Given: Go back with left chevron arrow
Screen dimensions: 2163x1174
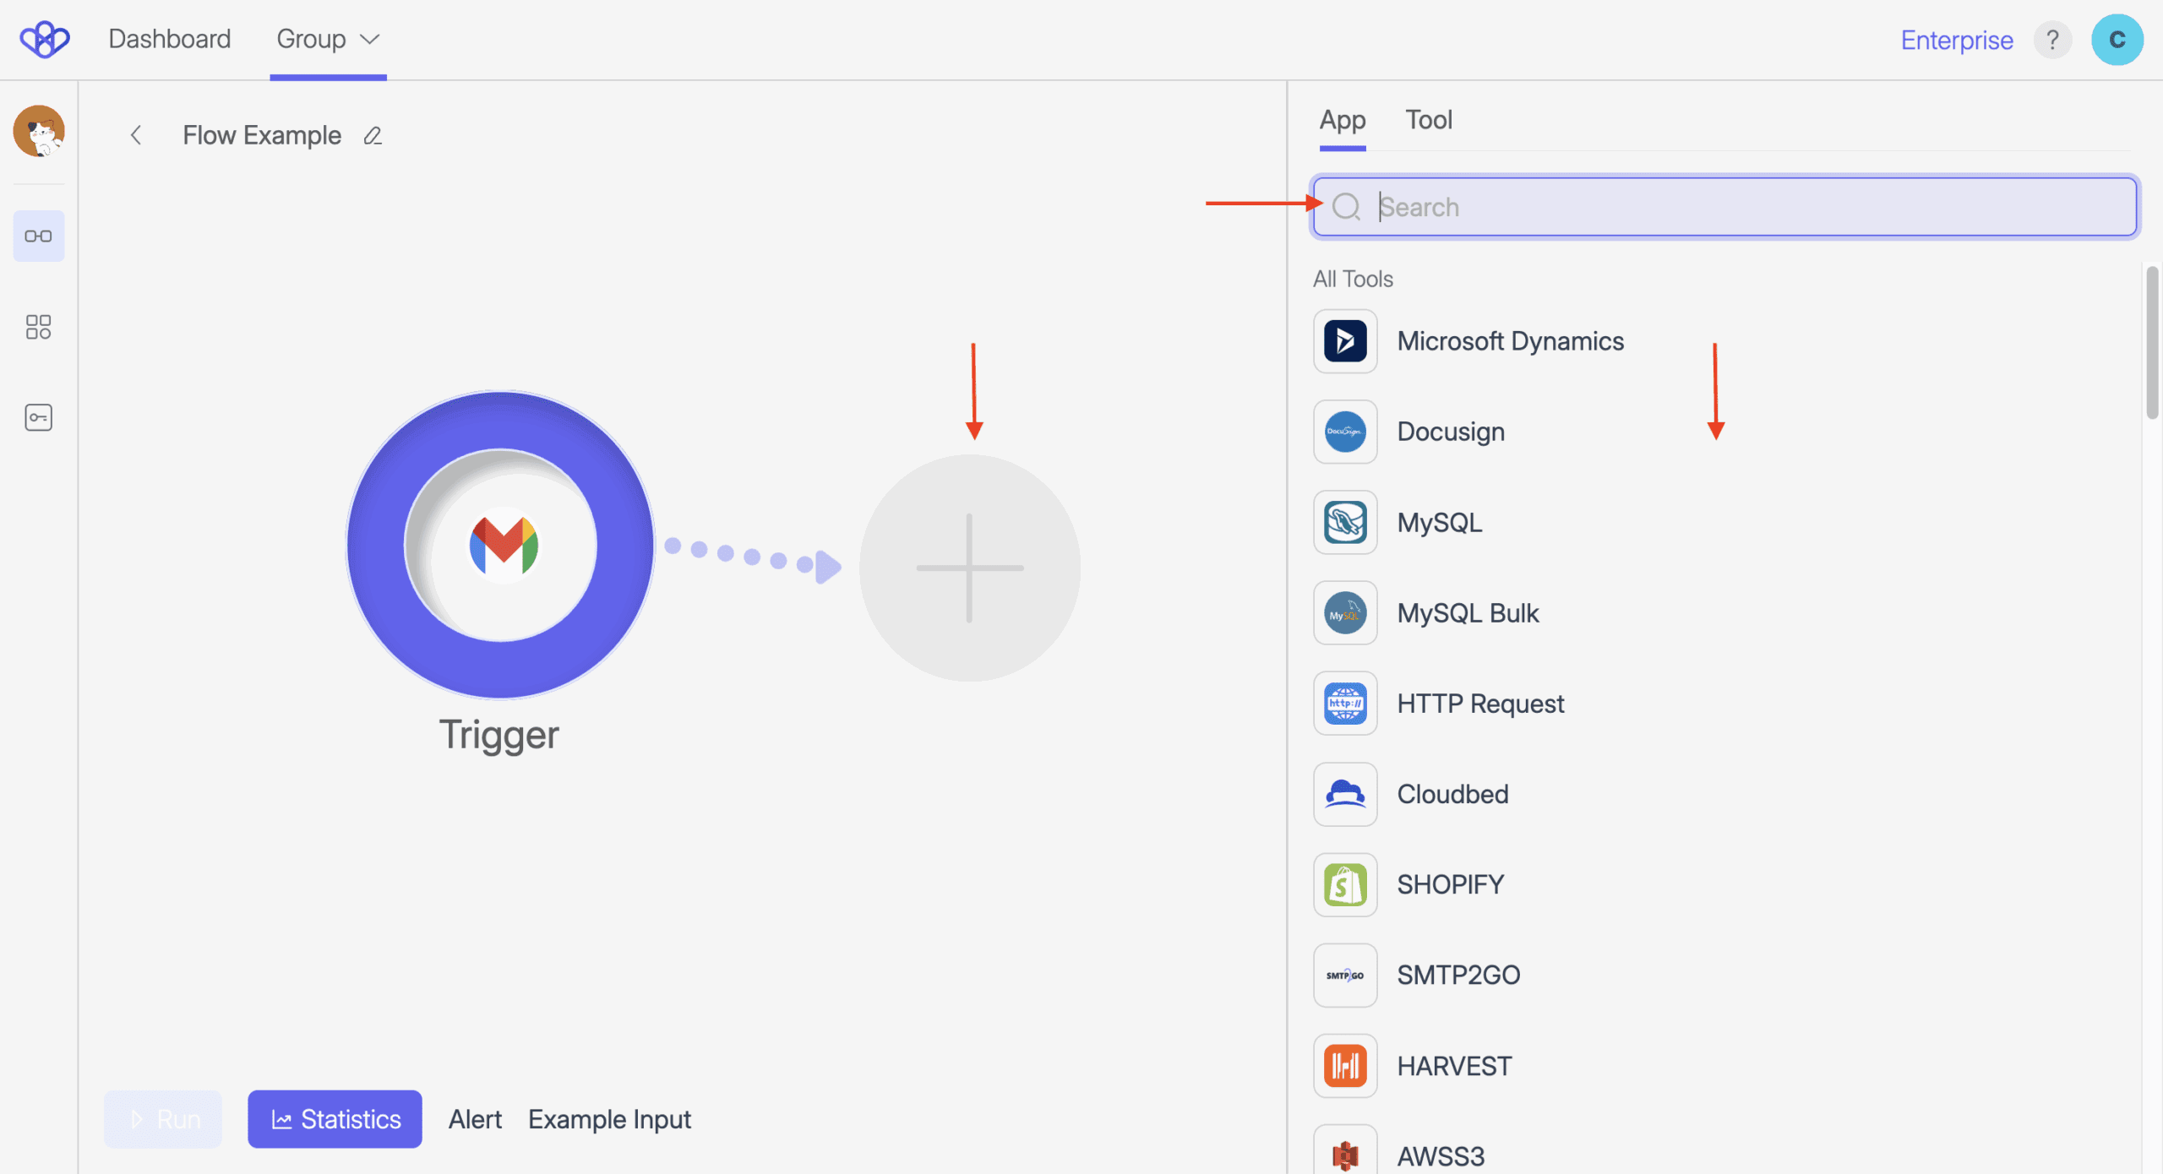Looking at the screenshot, I should pos(136,135).
